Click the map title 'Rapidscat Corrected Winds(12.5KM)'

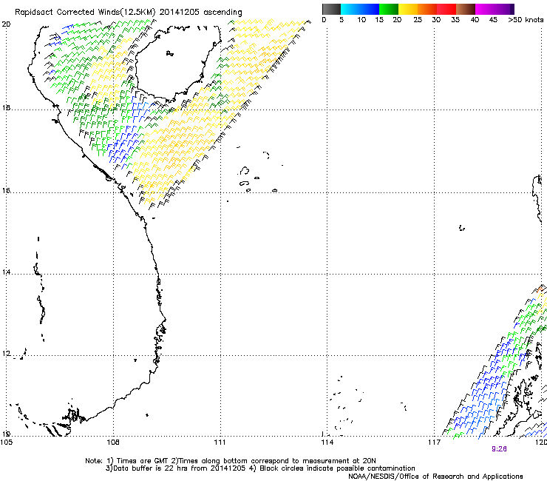[85, 13]
